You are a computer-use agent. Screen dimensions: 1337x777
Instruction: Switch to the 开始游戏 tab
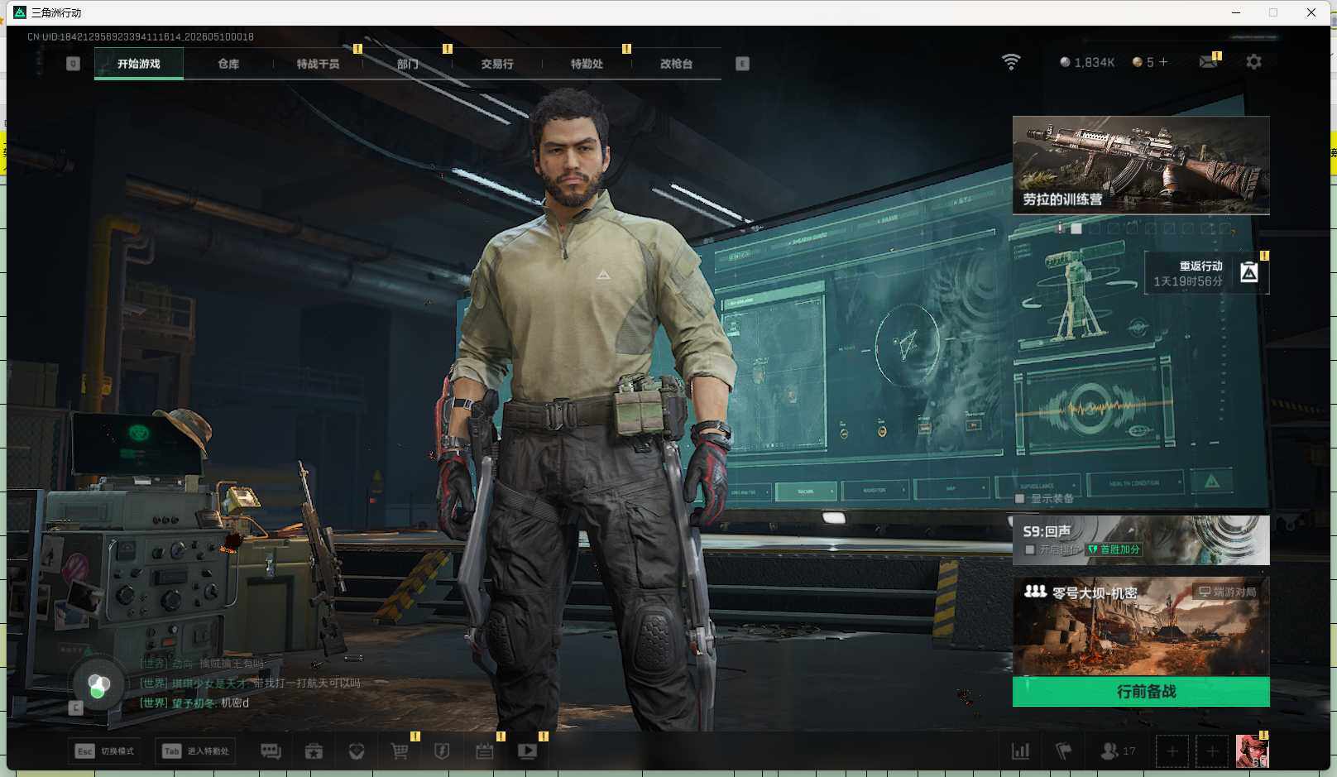tap(139, 64)
